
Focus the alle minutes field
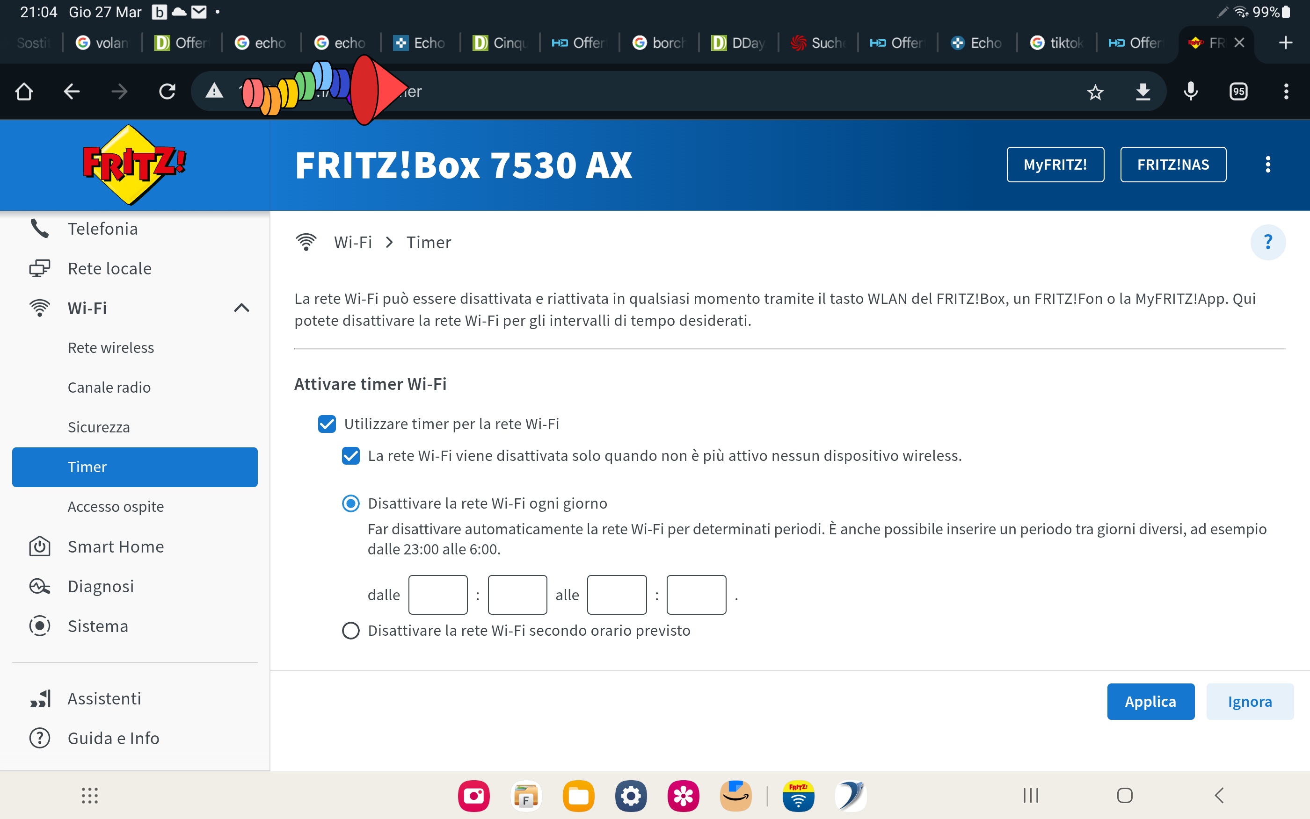696,594
